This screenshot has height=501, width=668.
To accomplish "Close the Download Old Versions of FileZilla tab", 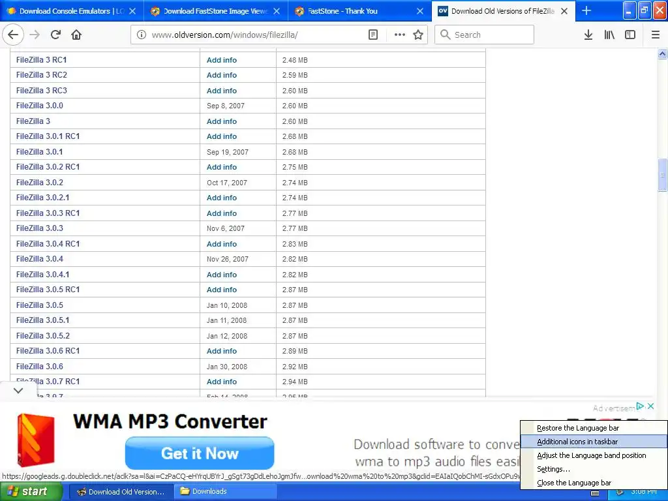I will [564, 11].
